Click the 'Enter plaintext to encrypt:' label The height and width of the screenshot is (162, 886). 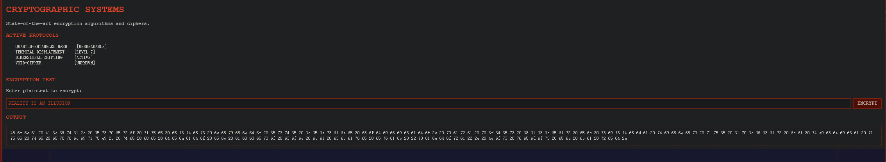coord(44,91)
